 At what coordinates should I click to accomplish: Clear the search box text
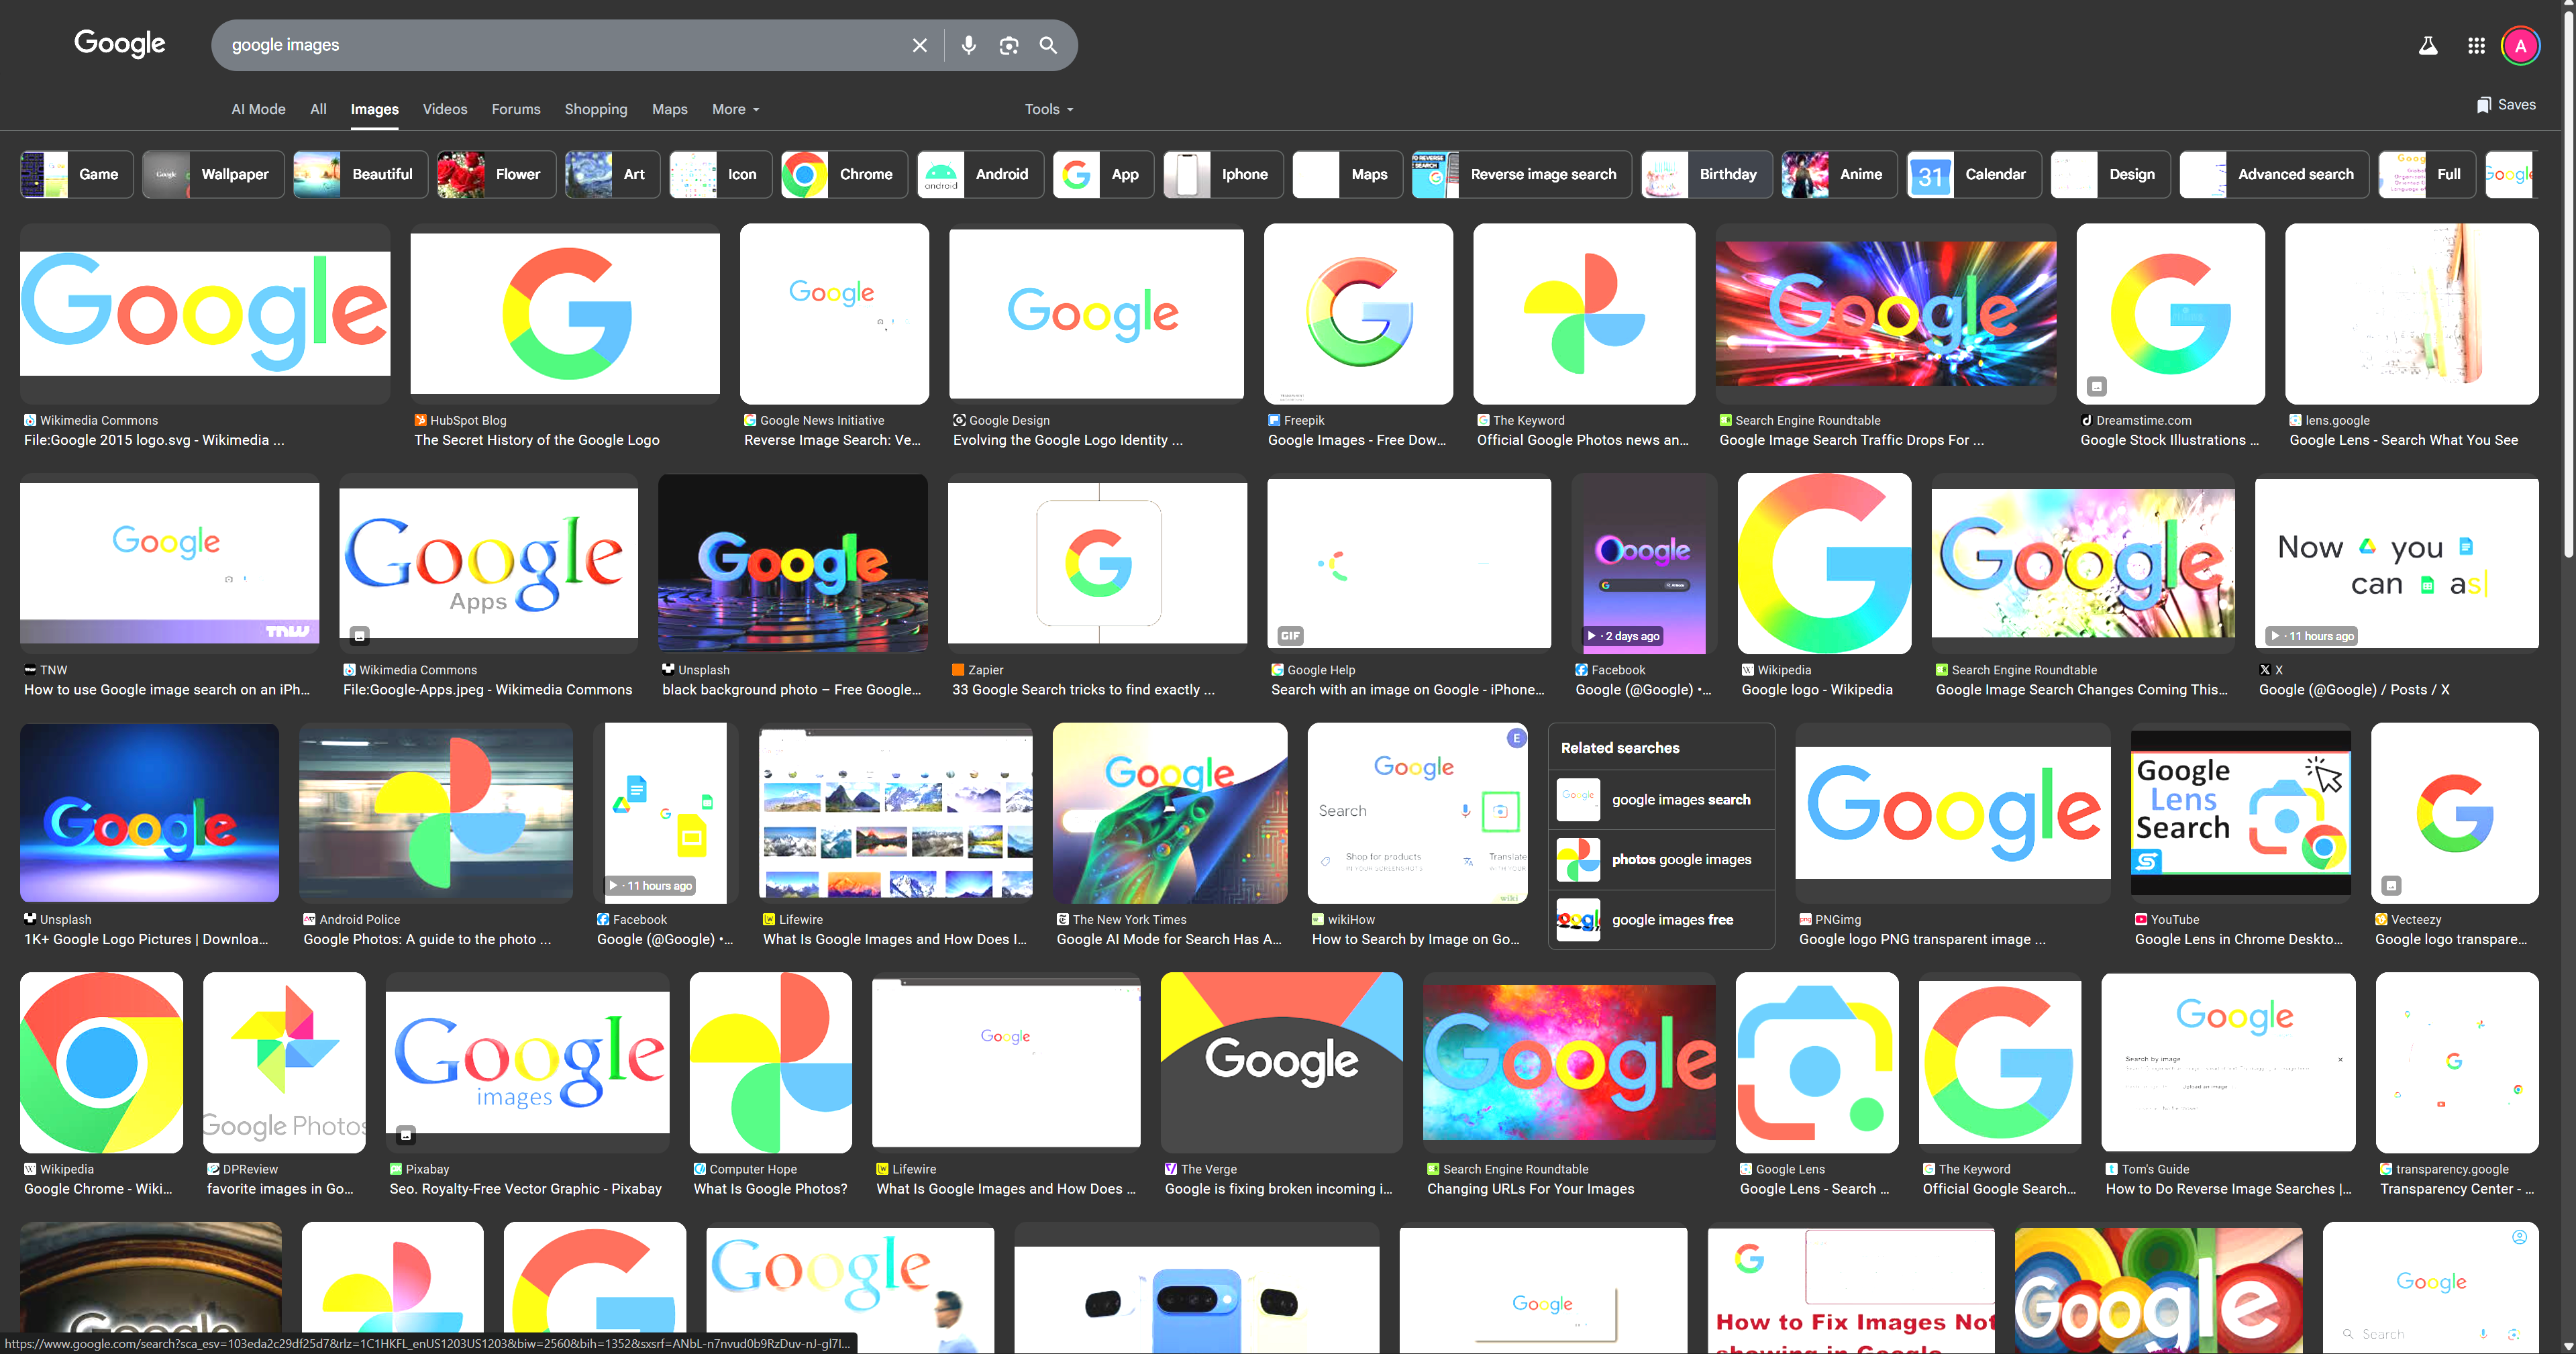[x=919, y=45]
